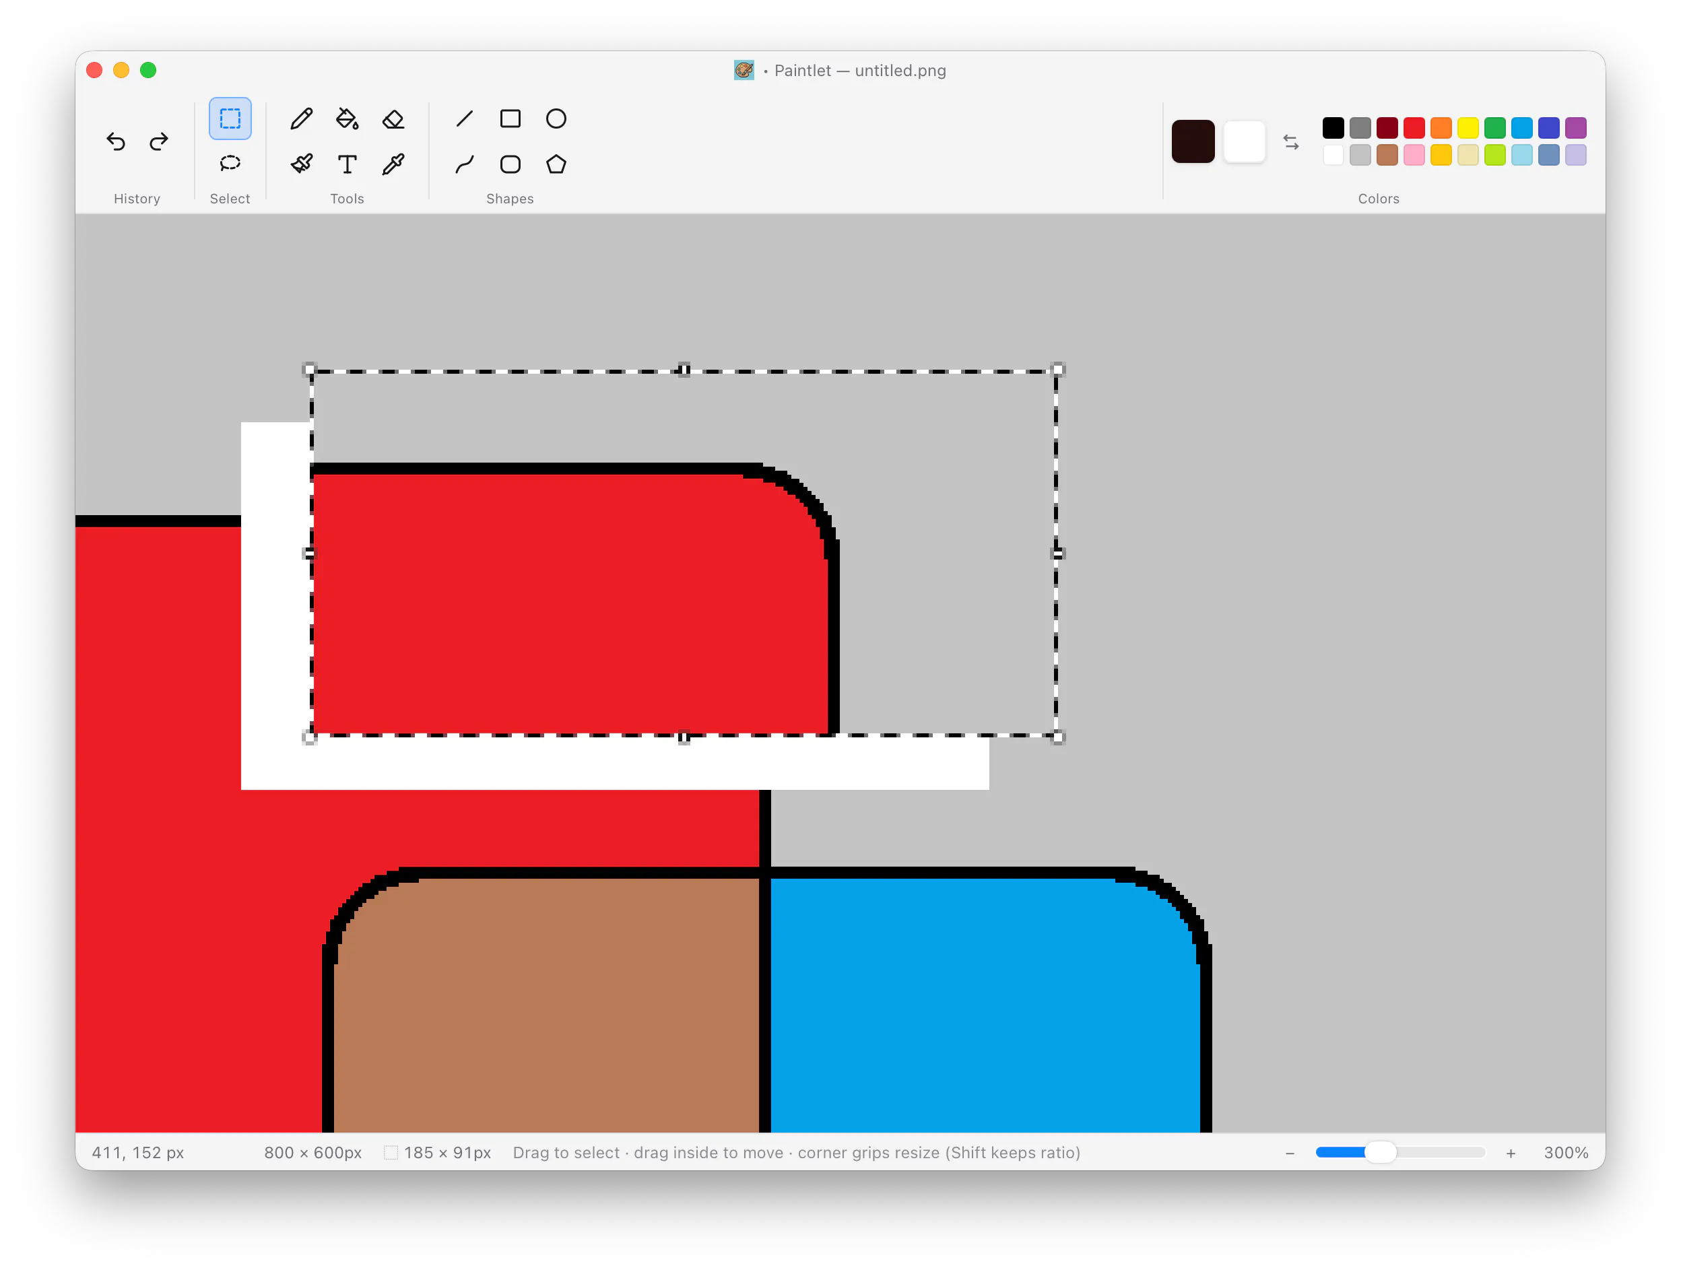Pick the steel blue palette swatch

point(1549,155)
